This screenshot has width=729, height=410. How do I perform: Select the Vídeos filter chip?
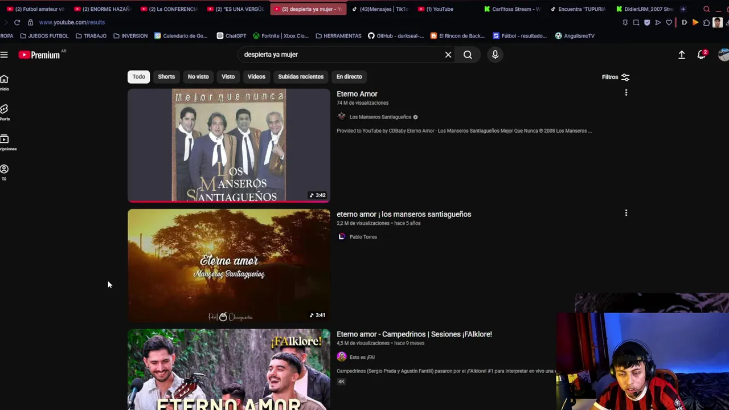coord(256,76)
